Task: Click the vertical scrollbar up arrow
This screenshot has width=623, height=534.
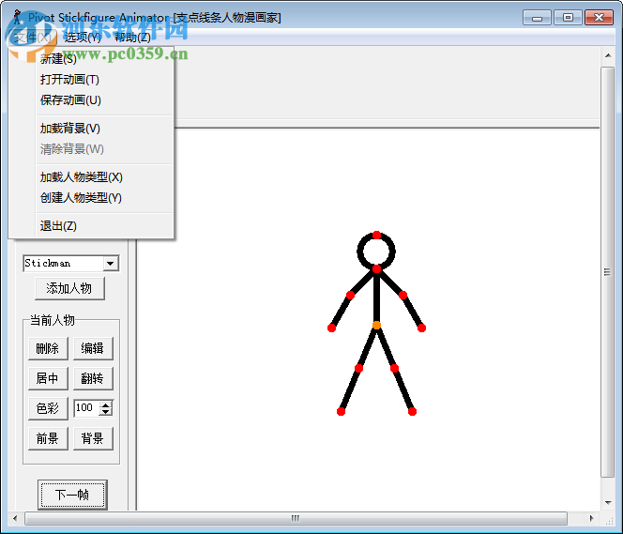Action: 608,55
